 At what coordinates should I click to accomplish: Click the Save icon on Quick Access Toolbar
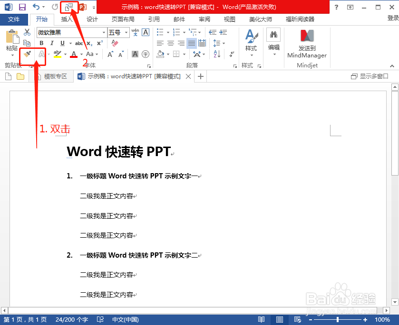pyautogui.click(x=21, y=6)
